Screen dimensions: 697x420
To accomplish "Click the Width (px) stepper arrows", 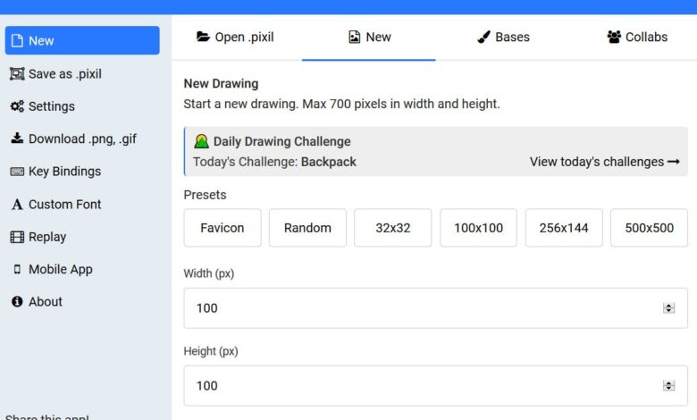I will point(668,308).
